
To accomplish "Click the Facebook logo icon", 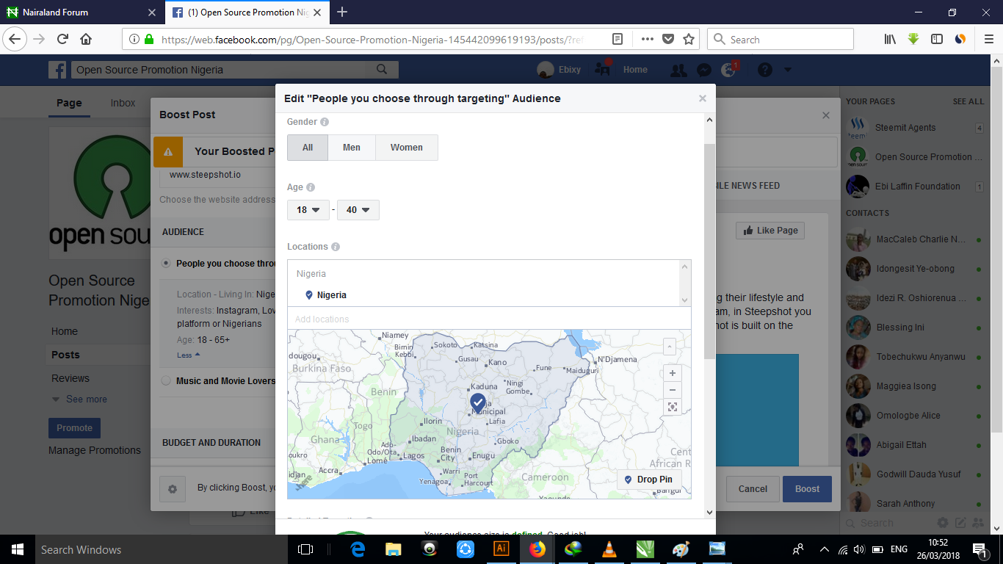I will pyautogui.click(x=57, y=70).
